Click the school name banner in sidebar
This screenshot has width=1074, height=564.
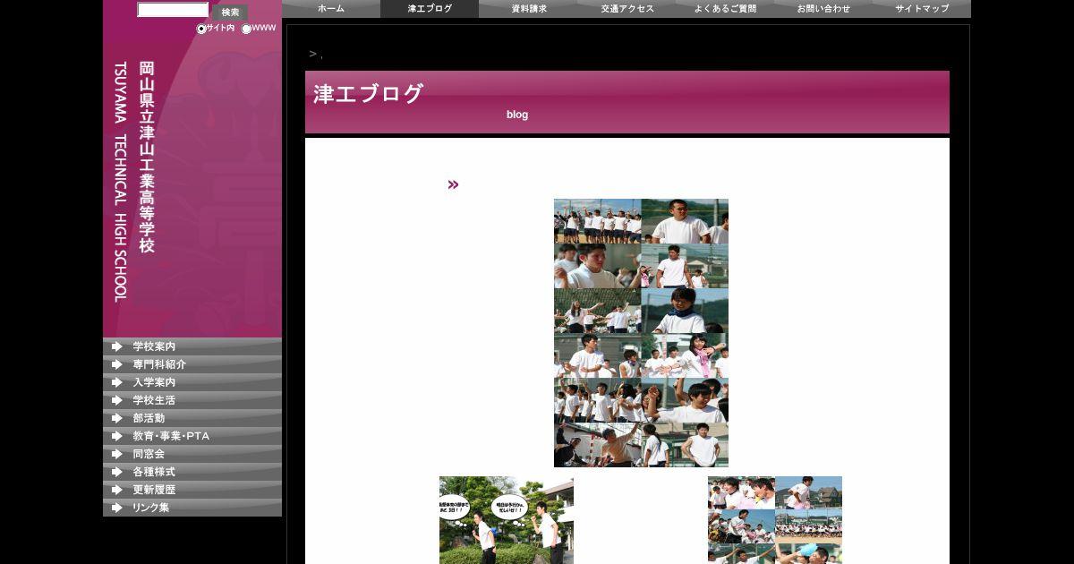point(134,182)
